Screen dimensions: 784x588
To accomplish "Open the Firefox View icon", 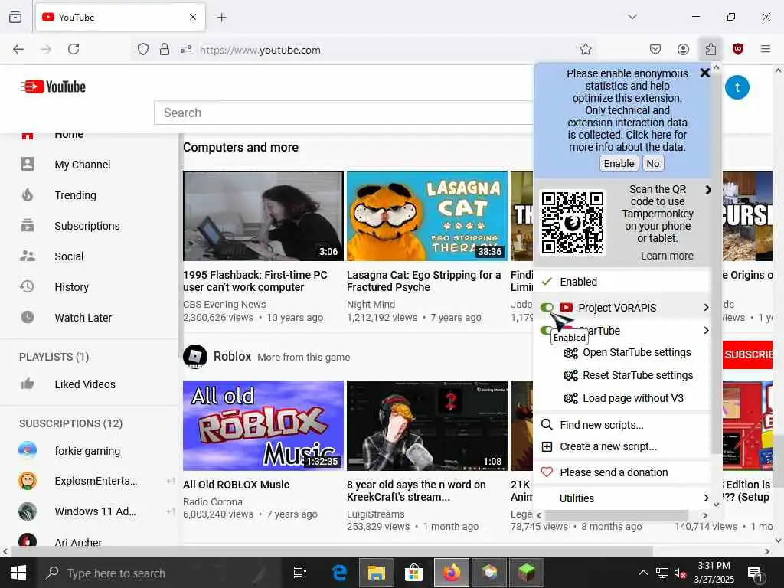I will (15, 17).
